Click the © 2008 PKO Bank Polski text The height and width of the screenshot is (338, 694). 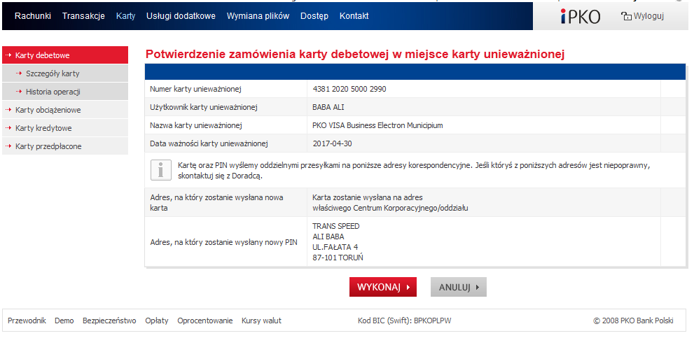coord(633,321)
